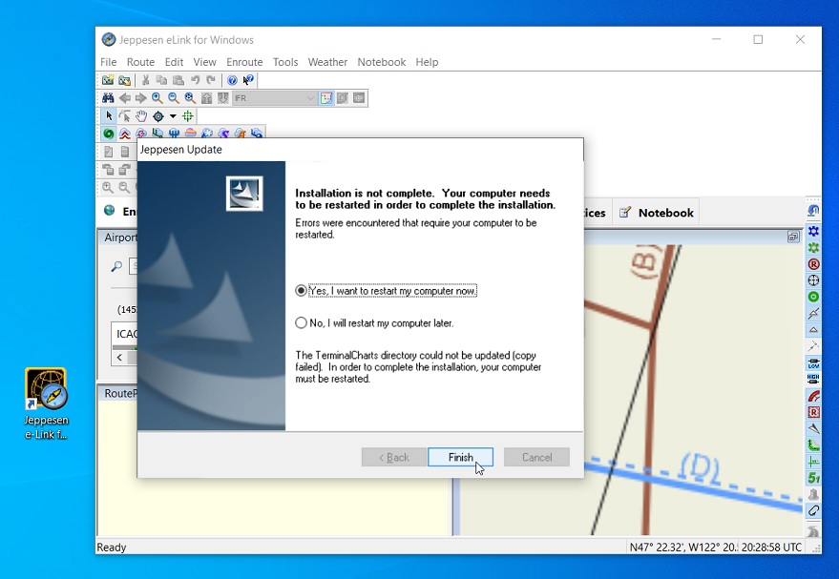
Task: Select Yes, restart my computer now
Action: click(302, 290)
